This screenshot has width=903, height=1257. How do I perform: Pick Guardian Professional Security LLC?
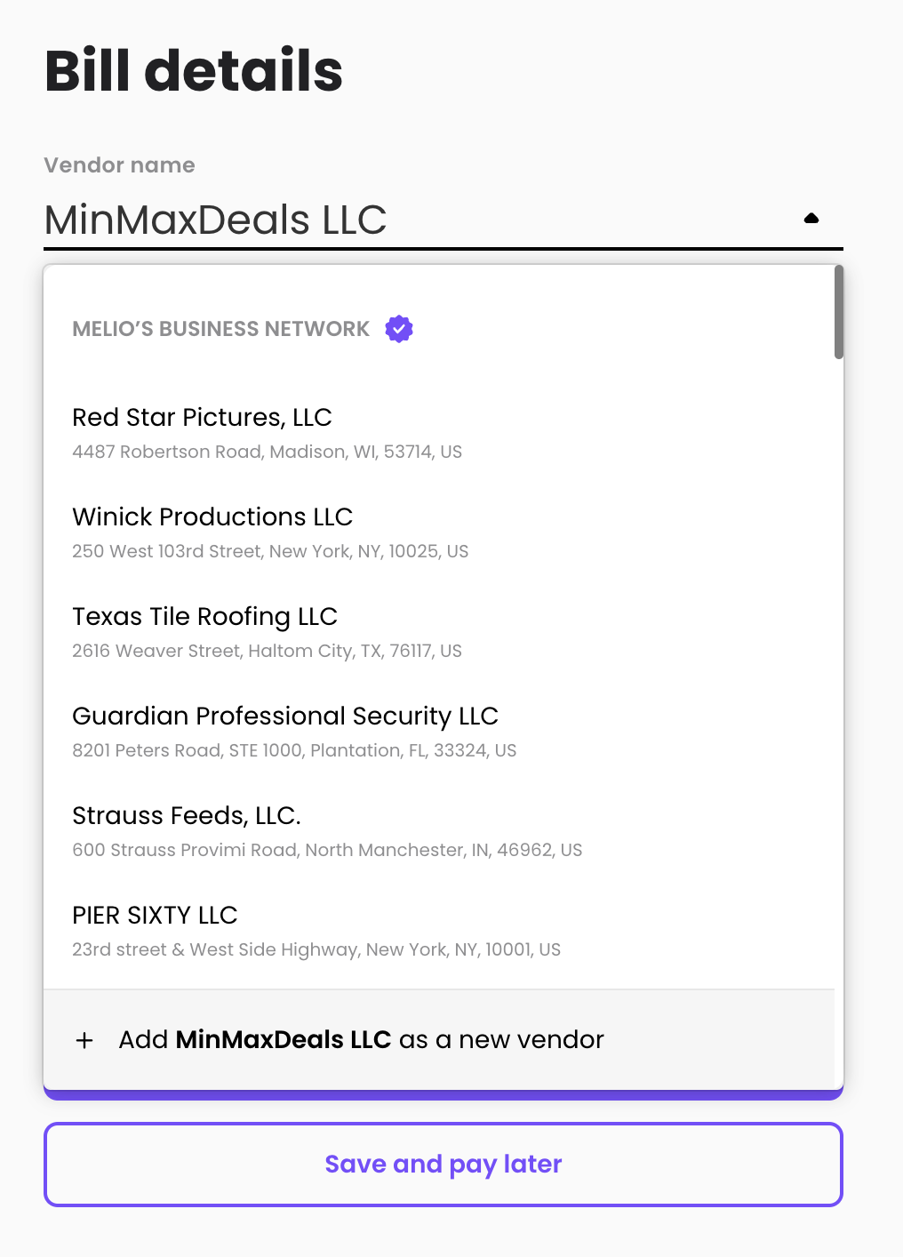click(x=439, y=732)
